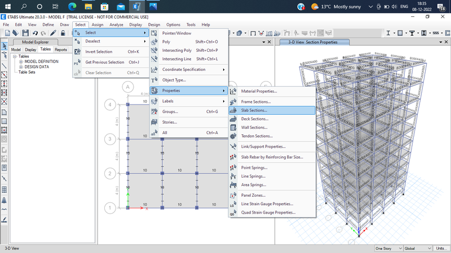The height and width of the screenshot is (253, 451).
Task: Collapse the Tables tree node
Action: [x=15, y=57]
